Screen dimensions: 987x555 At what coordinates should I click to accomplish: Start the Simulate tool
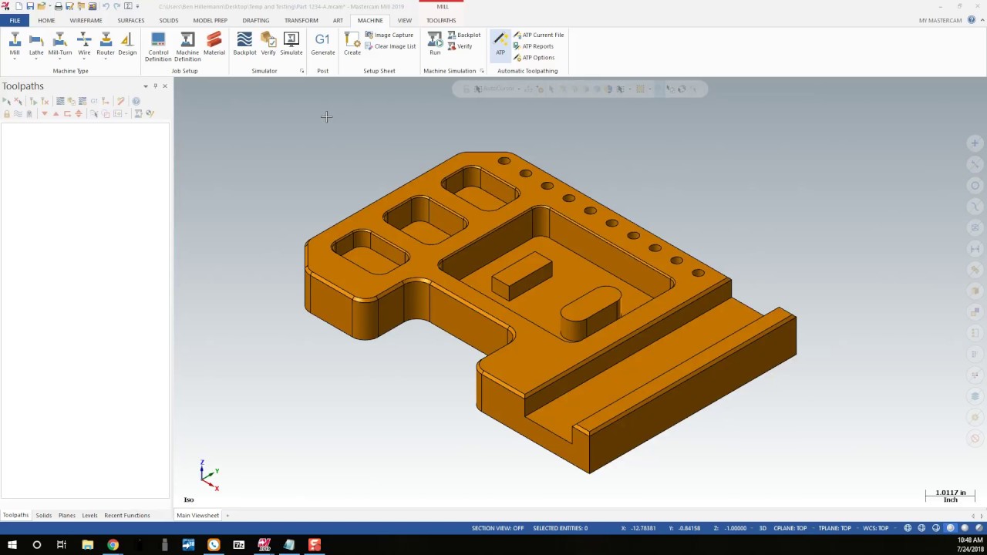291,45
